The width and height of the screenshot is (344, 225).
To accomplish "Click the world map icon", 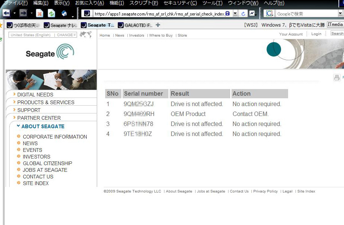I will coord(86,35).
